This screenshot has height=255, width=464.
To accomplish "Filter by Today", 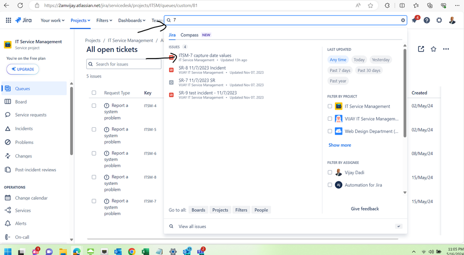I will click(359, 60).
